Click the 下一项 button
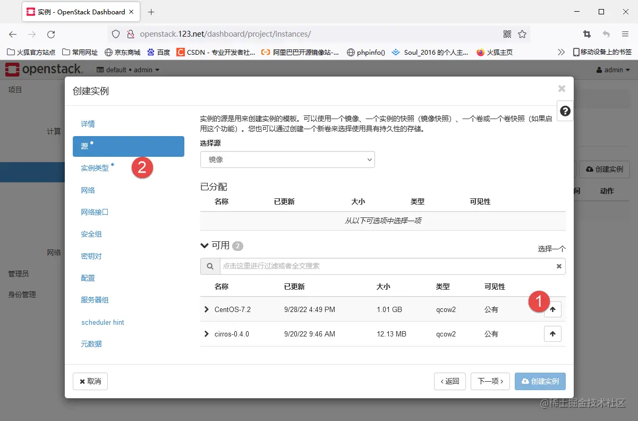This screenshot has width=638, height=421. (x=490, y=381)
